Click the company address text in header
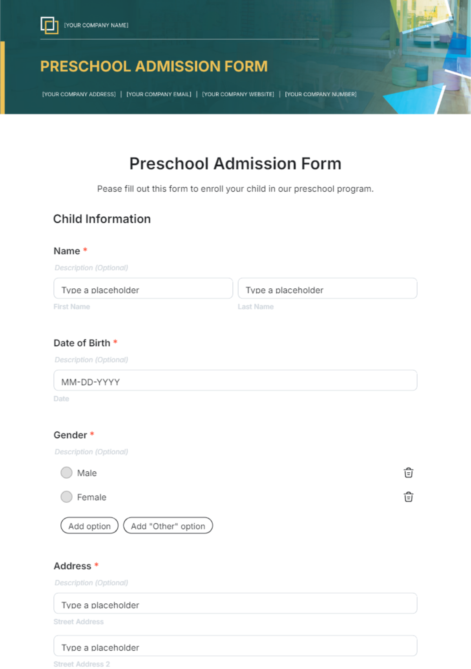Screen dimensions: 471x669 pyautogui.click(x=78, y=94)
